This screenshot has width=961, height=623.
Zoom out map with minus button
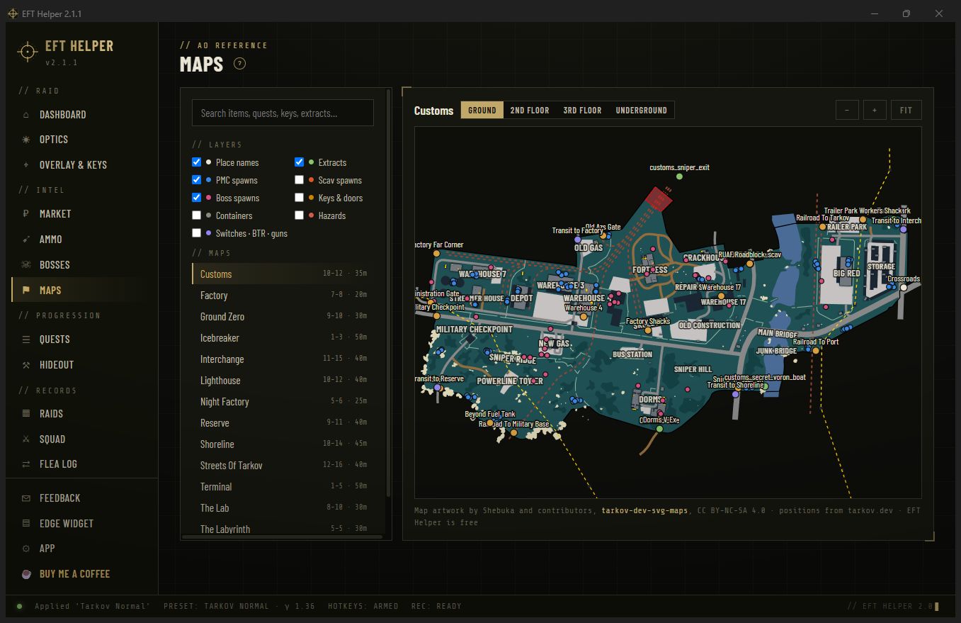pos(847,110)
